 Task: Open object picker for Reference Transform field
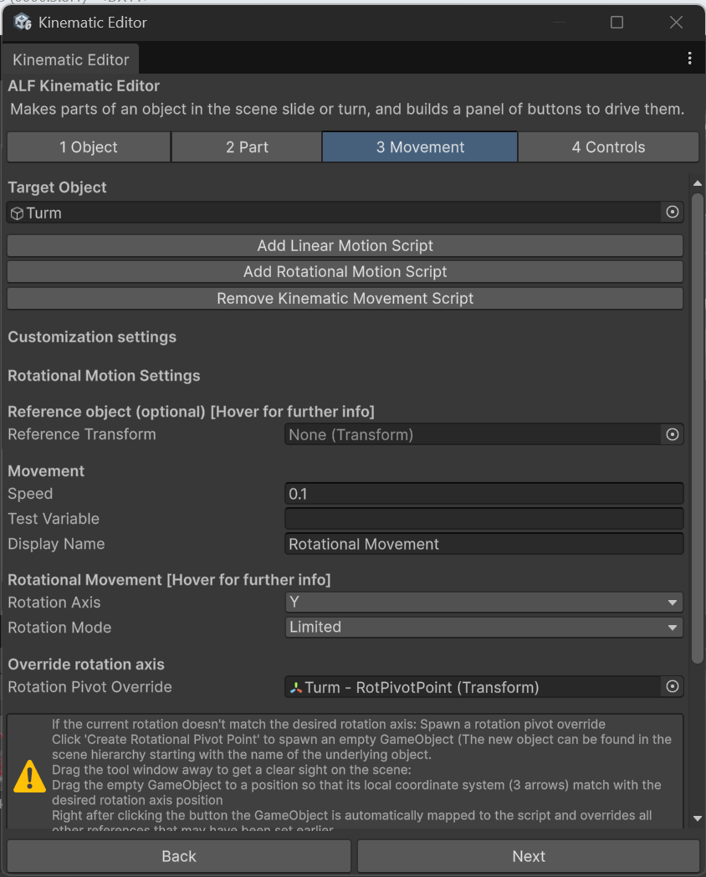(673, 434)
